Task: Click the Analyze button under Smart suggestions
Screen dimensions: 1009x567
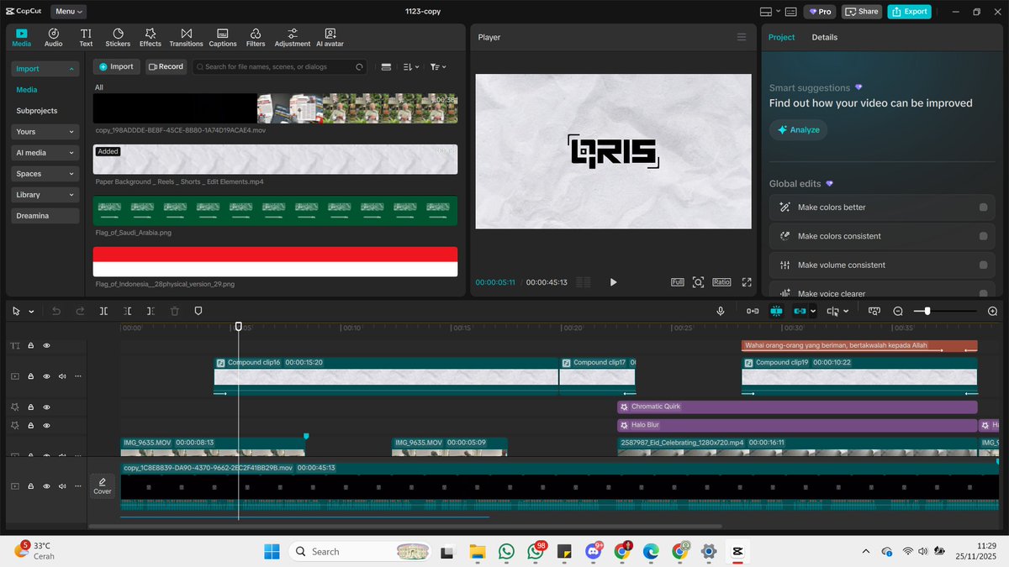Action: point(797,129)
